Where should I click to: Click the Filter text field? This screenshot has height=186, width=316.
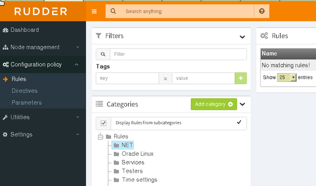click(179, 54)
